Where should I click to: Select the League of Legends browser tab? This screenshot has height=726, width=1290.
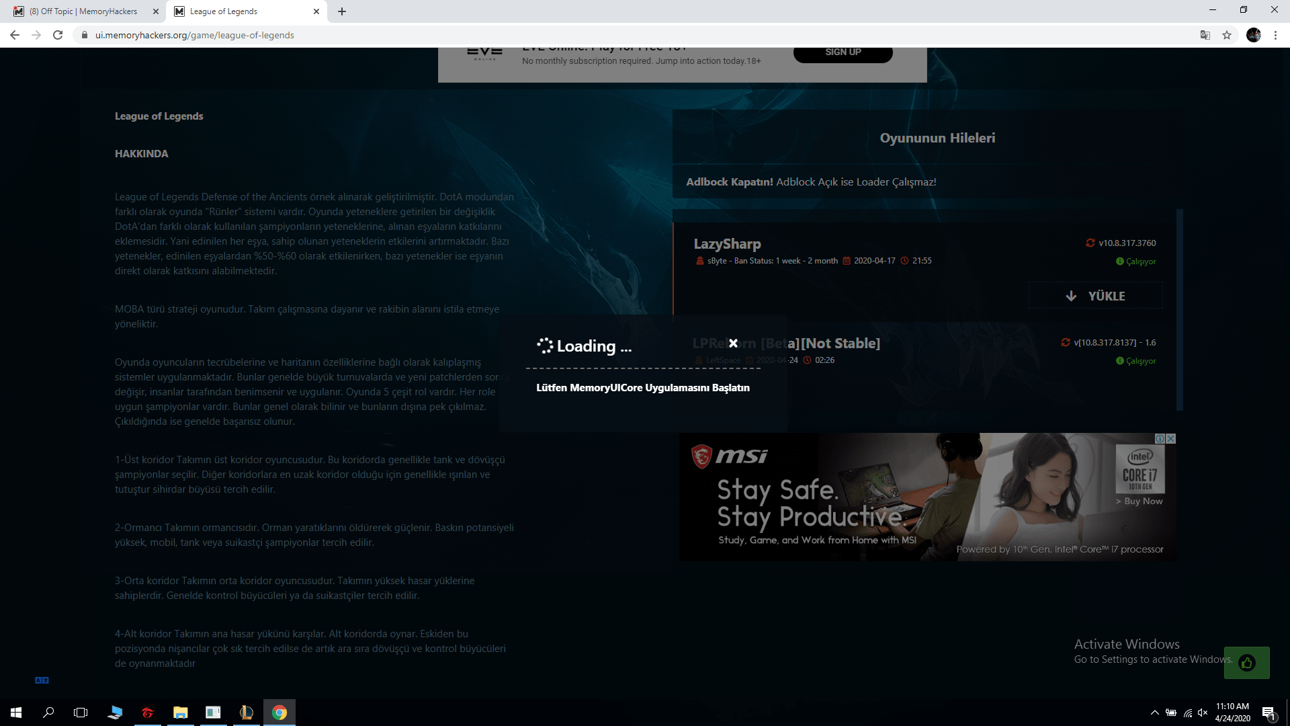[x=245, y=11]
